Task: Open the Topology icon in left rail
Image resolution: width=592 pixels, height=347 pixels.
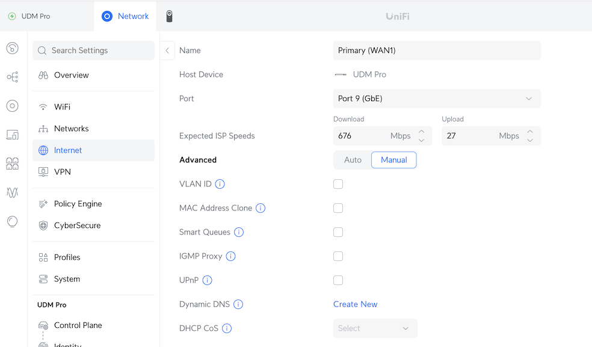Action: (12, 77)
